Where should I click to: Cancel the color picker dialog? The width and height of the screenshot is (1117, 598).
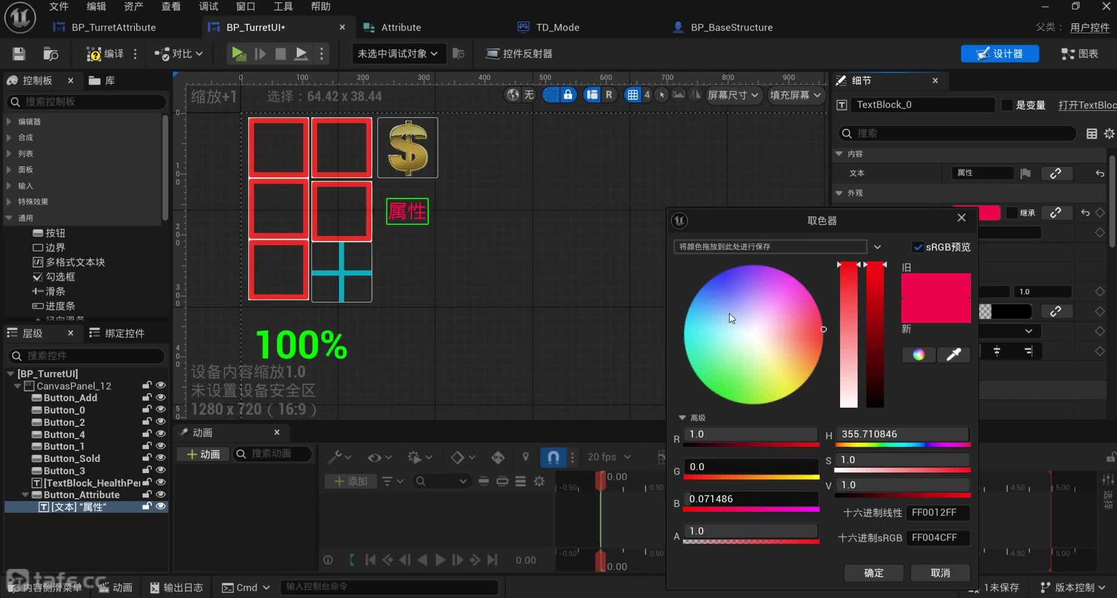[x=940, y=572]
